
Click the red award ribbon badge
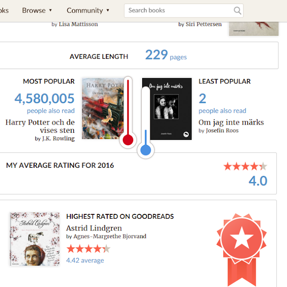pos(242,250)
